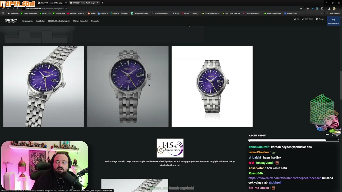
Task: Open the apps grid in bookmarks bar
Action: coord(3,13)
